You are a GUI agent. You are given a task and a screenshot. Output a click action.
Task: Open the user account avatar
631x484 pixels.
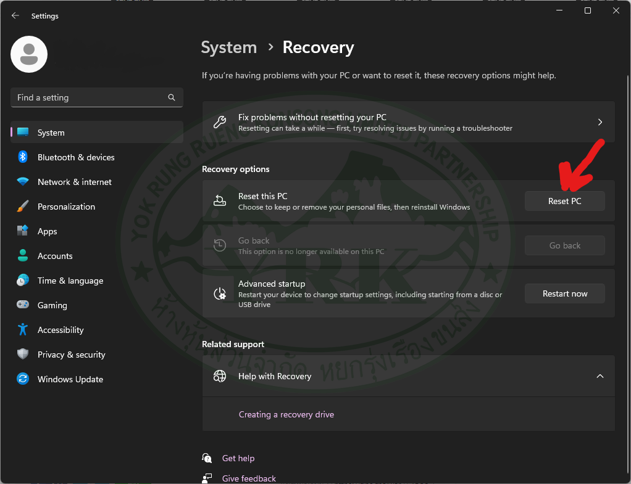29,54
